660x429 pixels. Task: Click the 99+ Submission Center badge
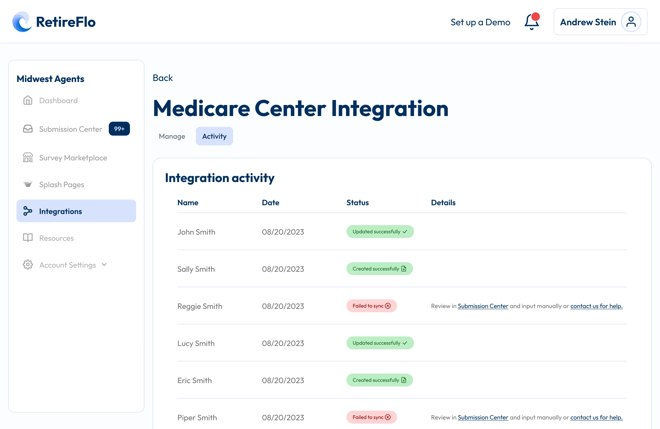click(x=119, y=129)
